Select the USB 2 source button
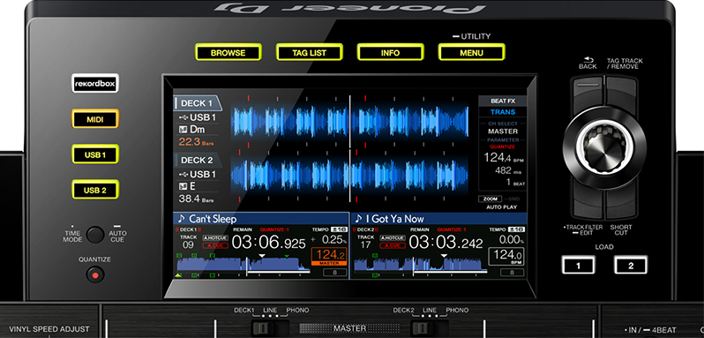Image resolution: width=704 pixels, height=338 pixels. pos(95,190)
